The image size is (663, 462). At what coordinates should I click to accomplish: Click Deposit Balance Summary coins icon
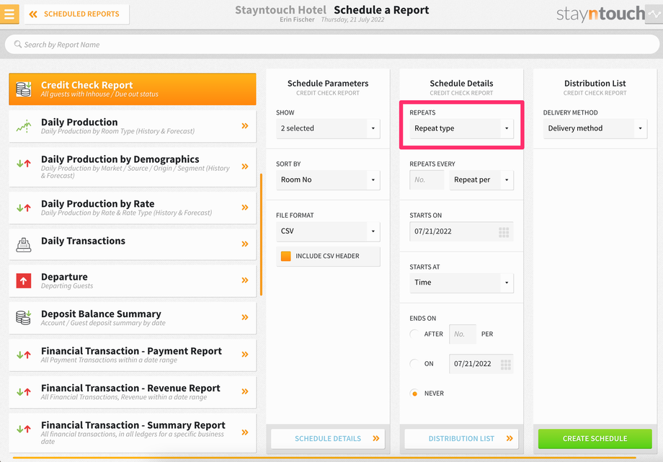click(24, 317)
